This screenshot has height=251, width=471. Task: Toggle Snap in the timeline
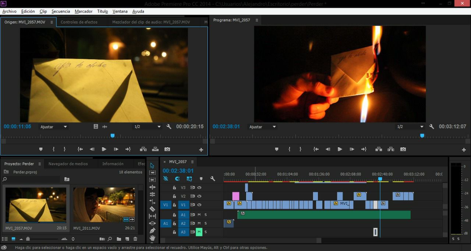click(x=177, y=178)
